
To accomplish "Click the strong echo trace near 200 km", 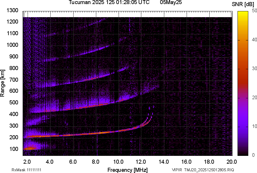I will point(82,134).
